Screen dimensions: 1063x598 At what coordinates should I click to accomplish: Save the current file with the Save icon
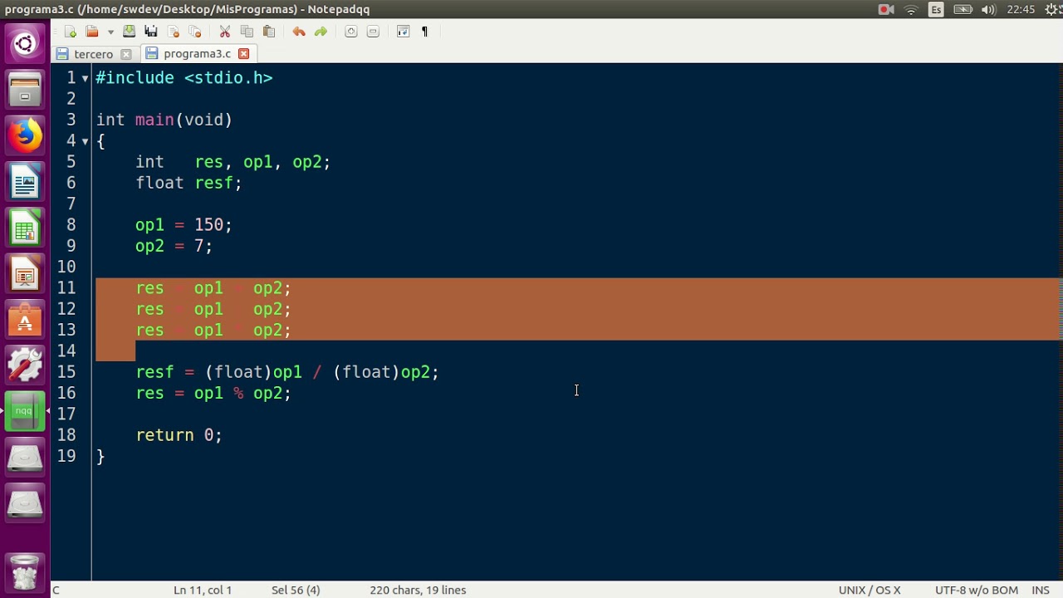point(129,32)
